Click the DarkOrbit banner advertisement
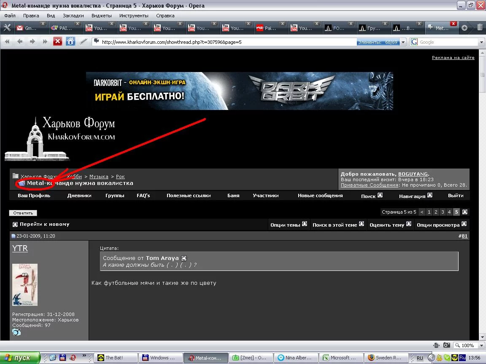The height and width of the screenshot is (364, 486). pos(239,91)
